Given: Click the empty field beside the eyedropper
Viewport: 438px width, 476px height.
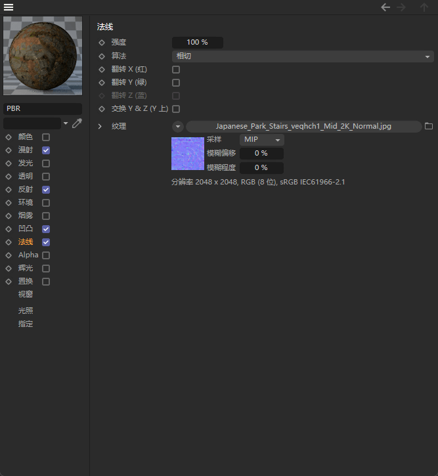Looking at the screenshot, I should click(32, 123).
